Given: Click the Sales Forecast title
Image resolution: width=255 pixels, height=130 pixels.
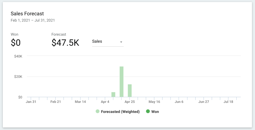Looking at the screenshot, I should click(x=27, y=14).
